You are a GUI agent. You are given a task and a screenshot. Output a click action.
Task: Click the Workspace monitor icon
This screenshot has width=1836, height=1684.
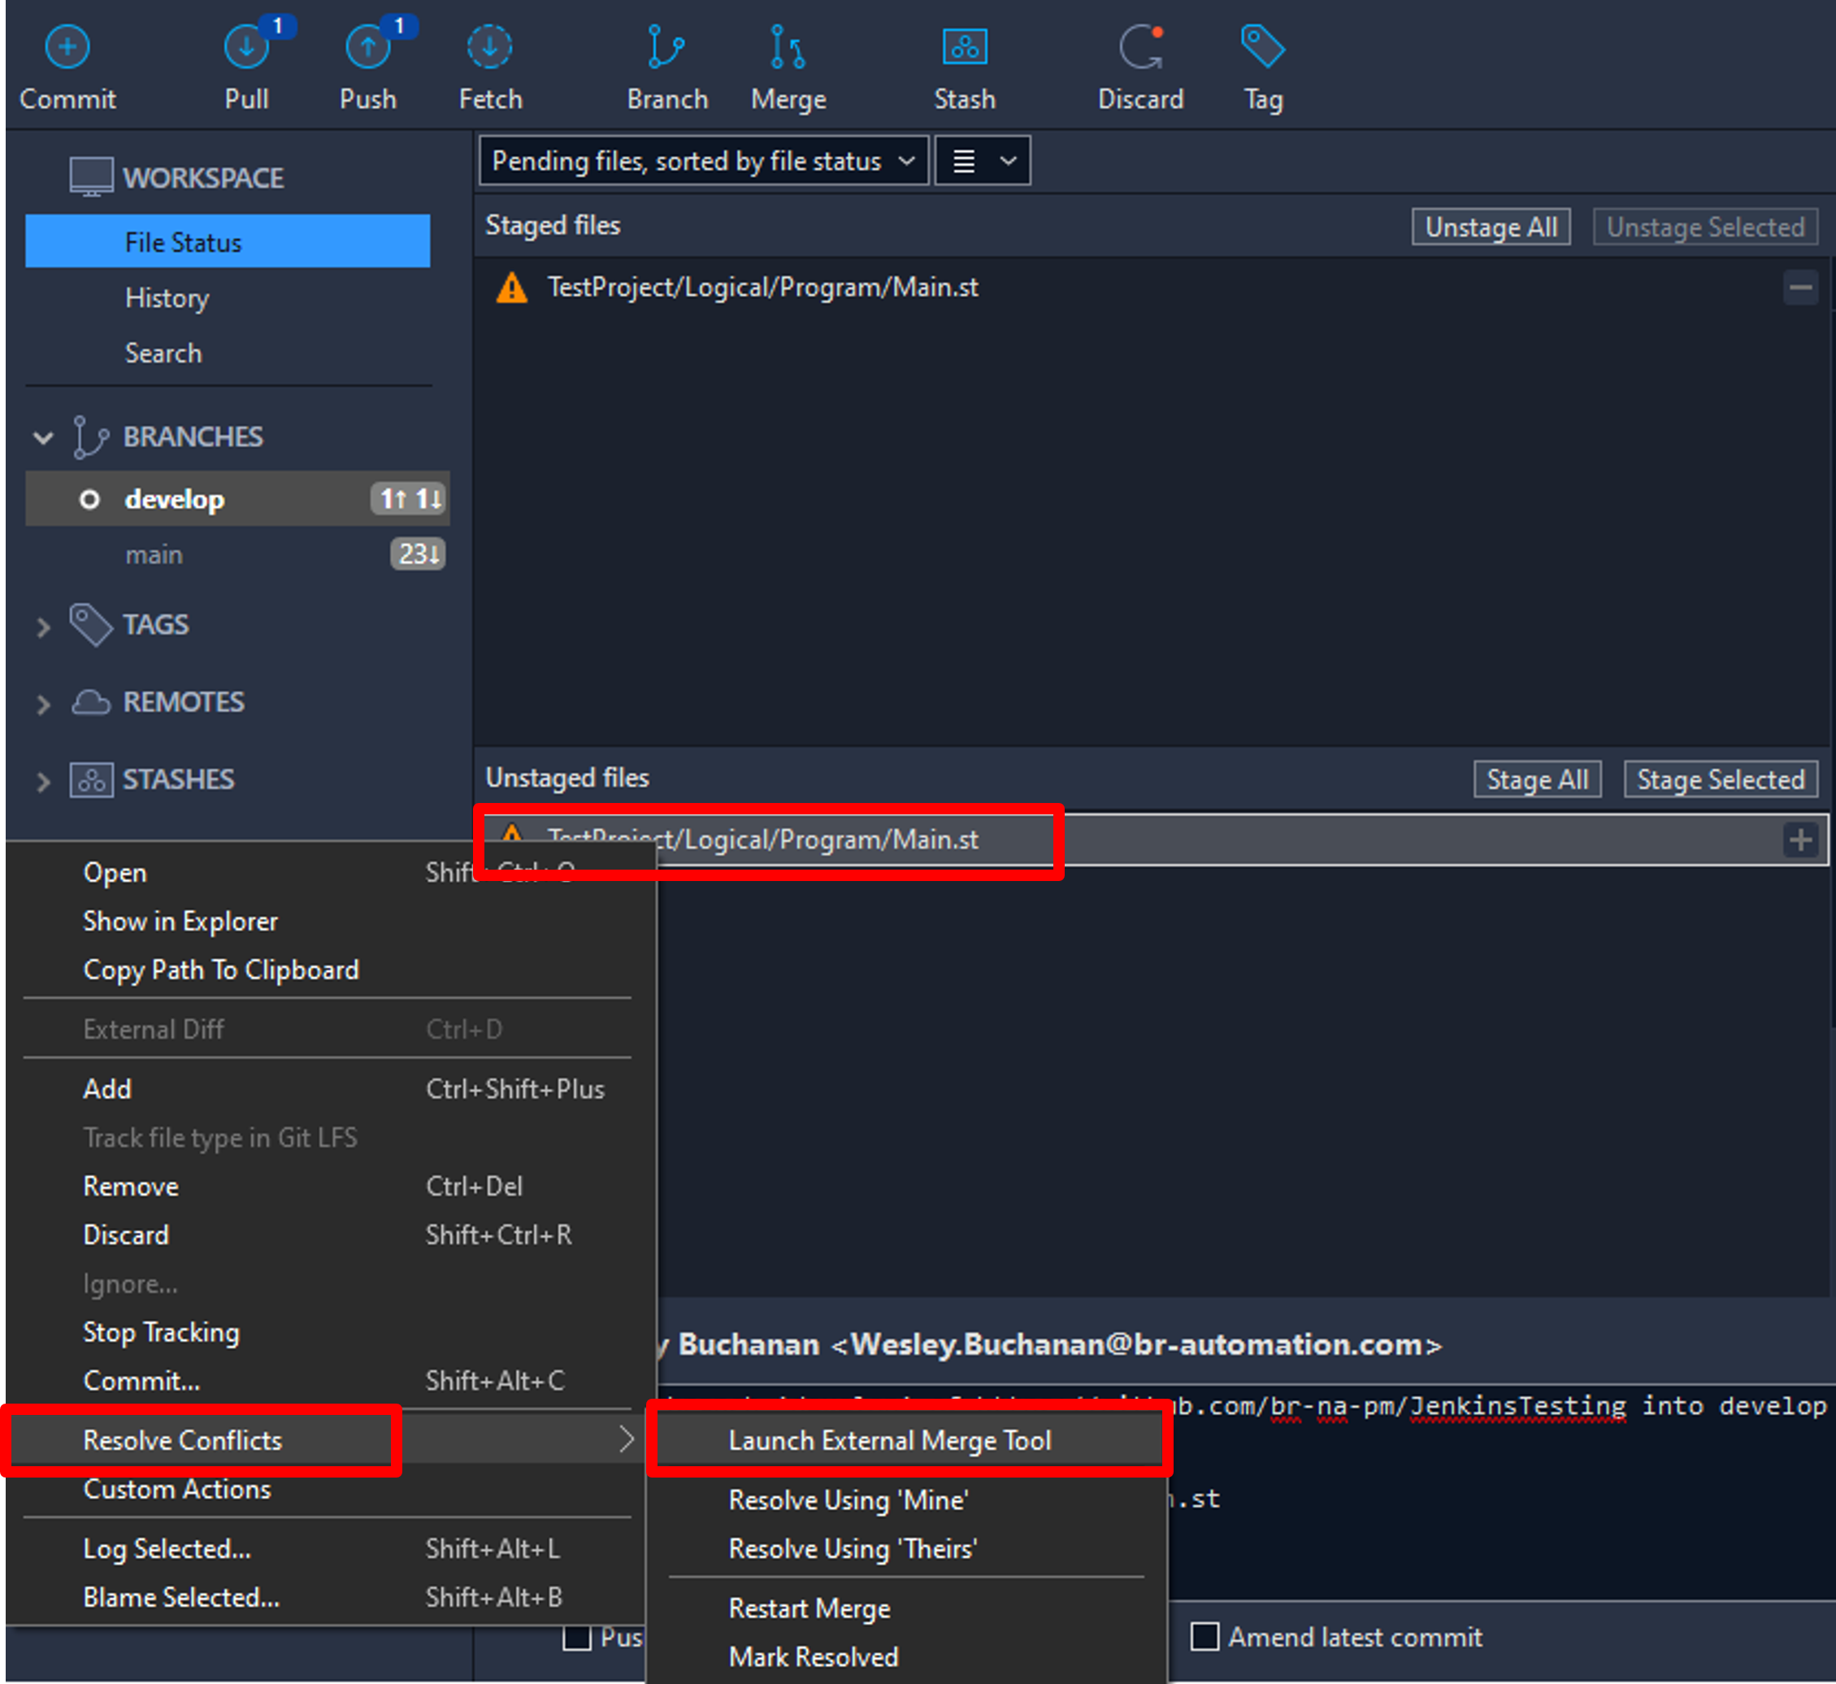click(91, 178)
